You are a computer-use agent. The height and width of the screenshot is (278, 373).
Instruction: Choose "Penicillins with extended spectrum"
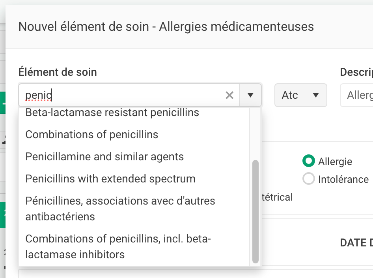click(x=110, y=179)
